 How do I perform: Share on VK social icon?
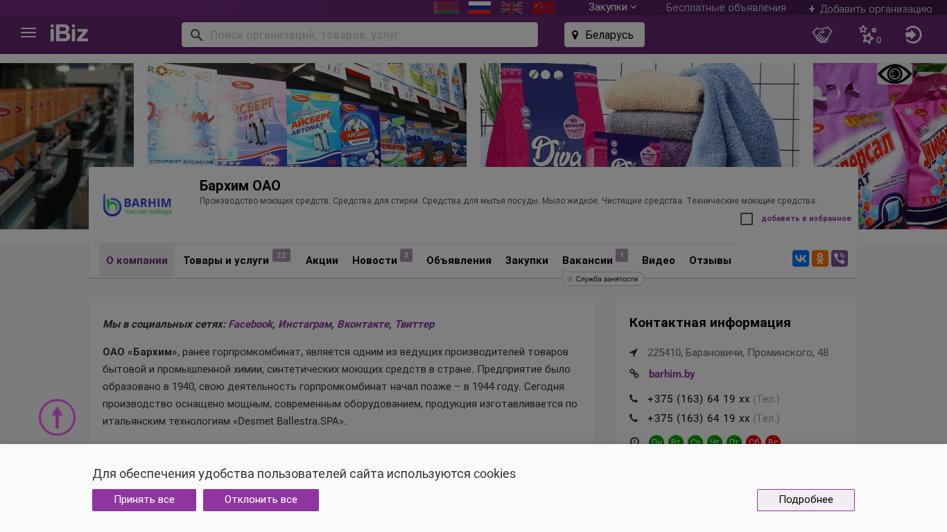tap(801, 258)
